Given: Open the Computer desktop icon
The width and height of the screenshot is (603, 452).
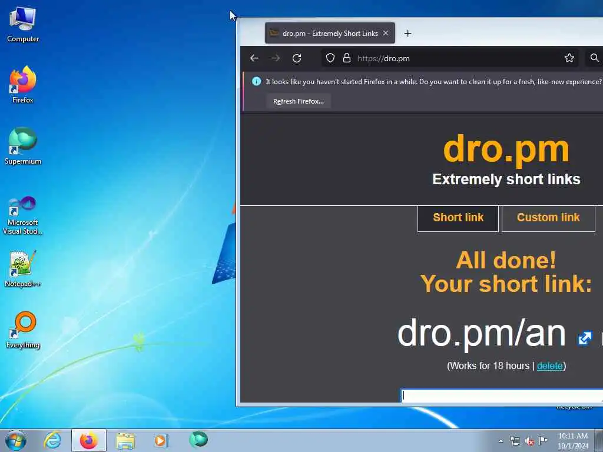Looking at the screenshot, I should click(x=23, y=25).
